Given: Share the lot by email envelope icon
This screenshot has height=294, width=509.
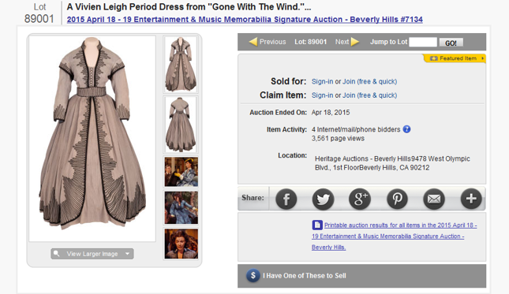Looking at the screenshot, I should coord(434,199).
